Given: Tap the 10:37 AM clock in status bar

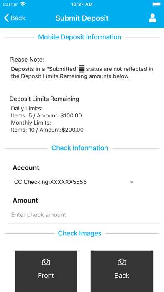Looking at the screenshot, I should pos(82,5).
